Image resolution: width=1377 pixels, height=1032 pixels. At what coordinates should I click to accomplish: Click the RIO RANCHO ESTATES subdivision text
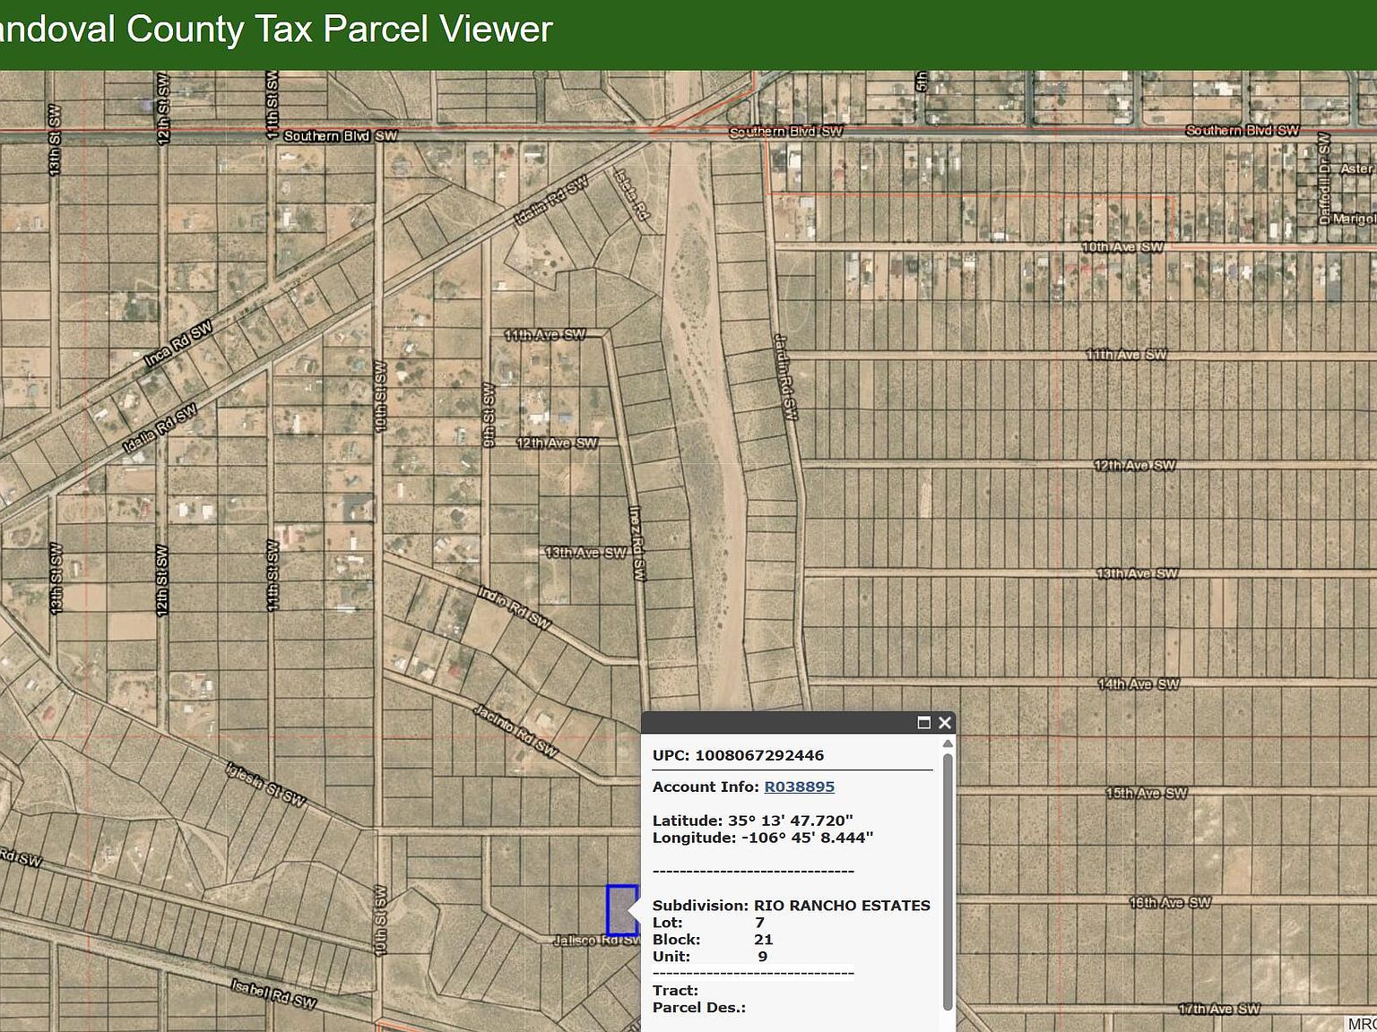[841, 906]
